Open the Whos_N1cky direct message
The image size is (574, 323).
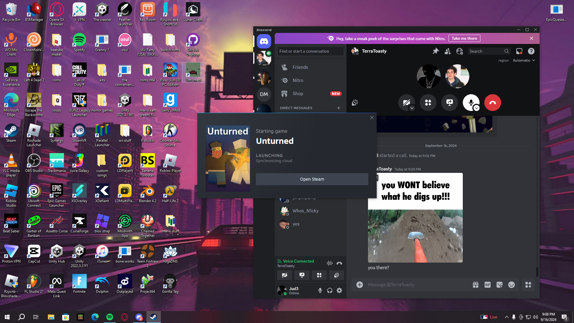(311, 211)
